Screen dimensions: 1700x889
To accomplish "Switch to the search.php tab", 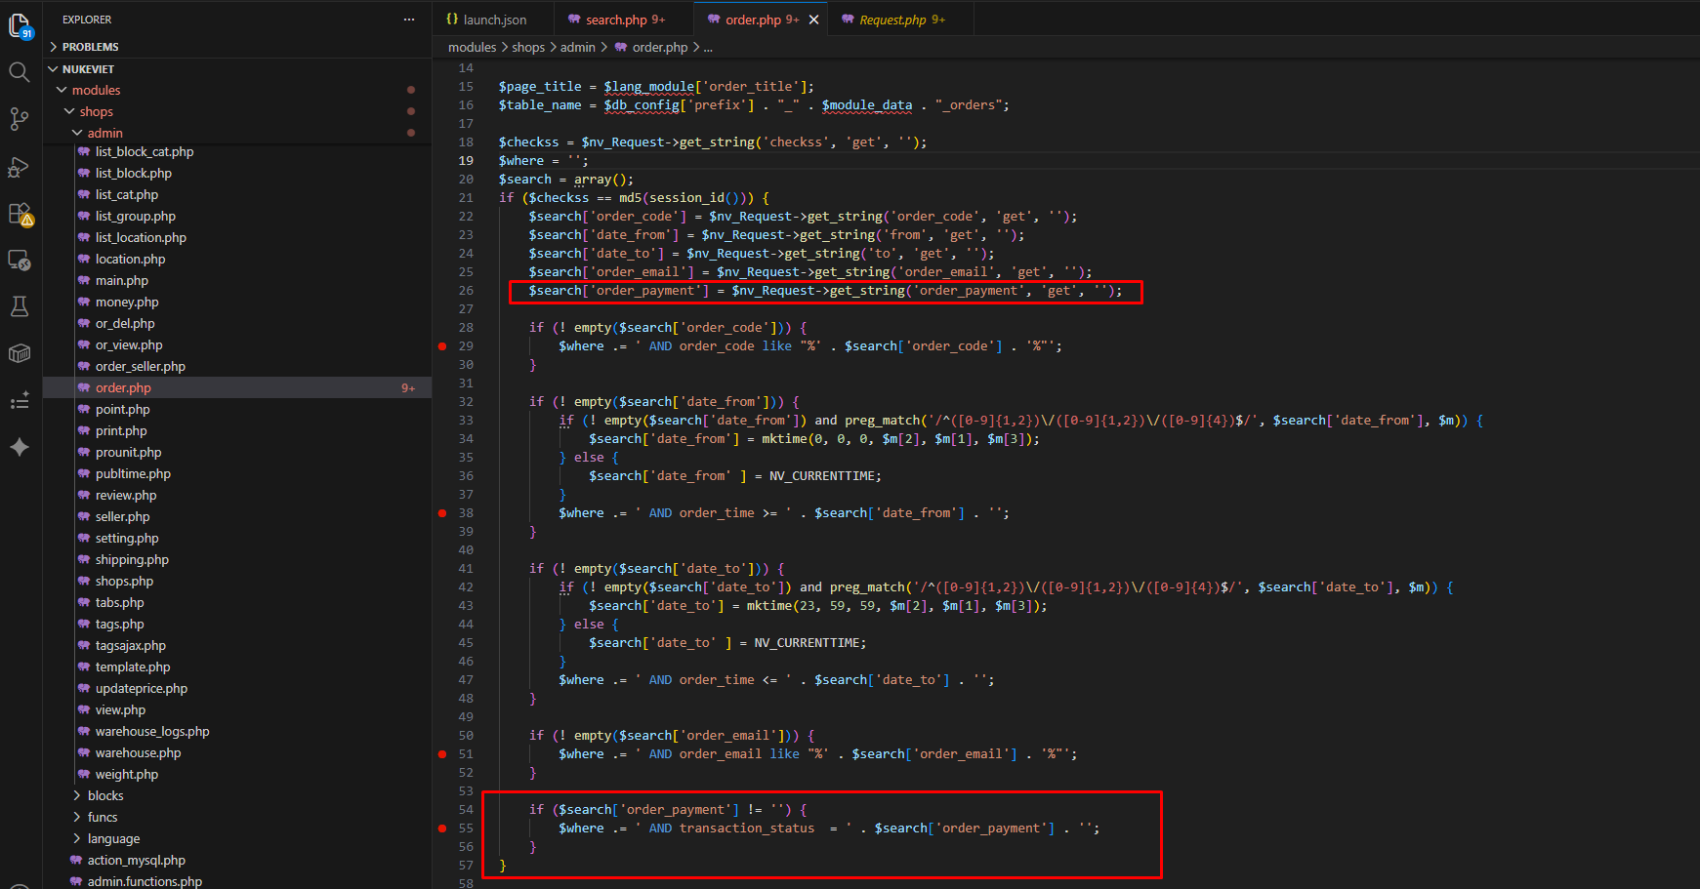I will [624, 20].
